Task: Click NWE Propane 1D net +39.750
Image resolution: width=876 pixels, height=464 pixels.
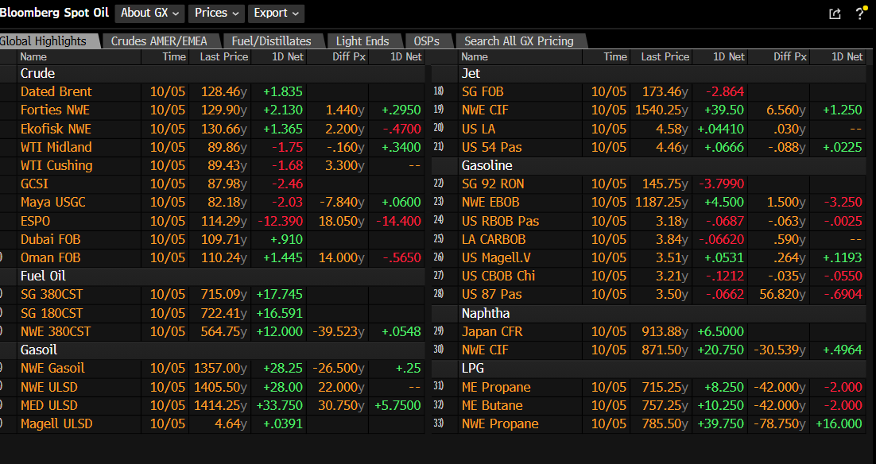Action: pos(721,423)
